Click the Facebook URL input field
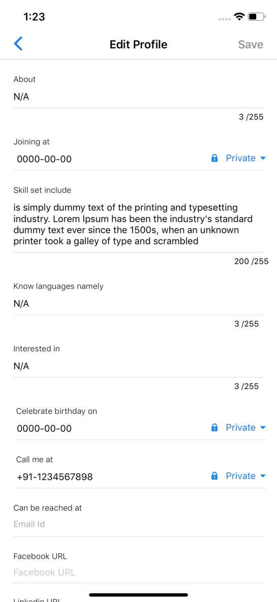This screenshot has height=602, width=277. (138, 573)
